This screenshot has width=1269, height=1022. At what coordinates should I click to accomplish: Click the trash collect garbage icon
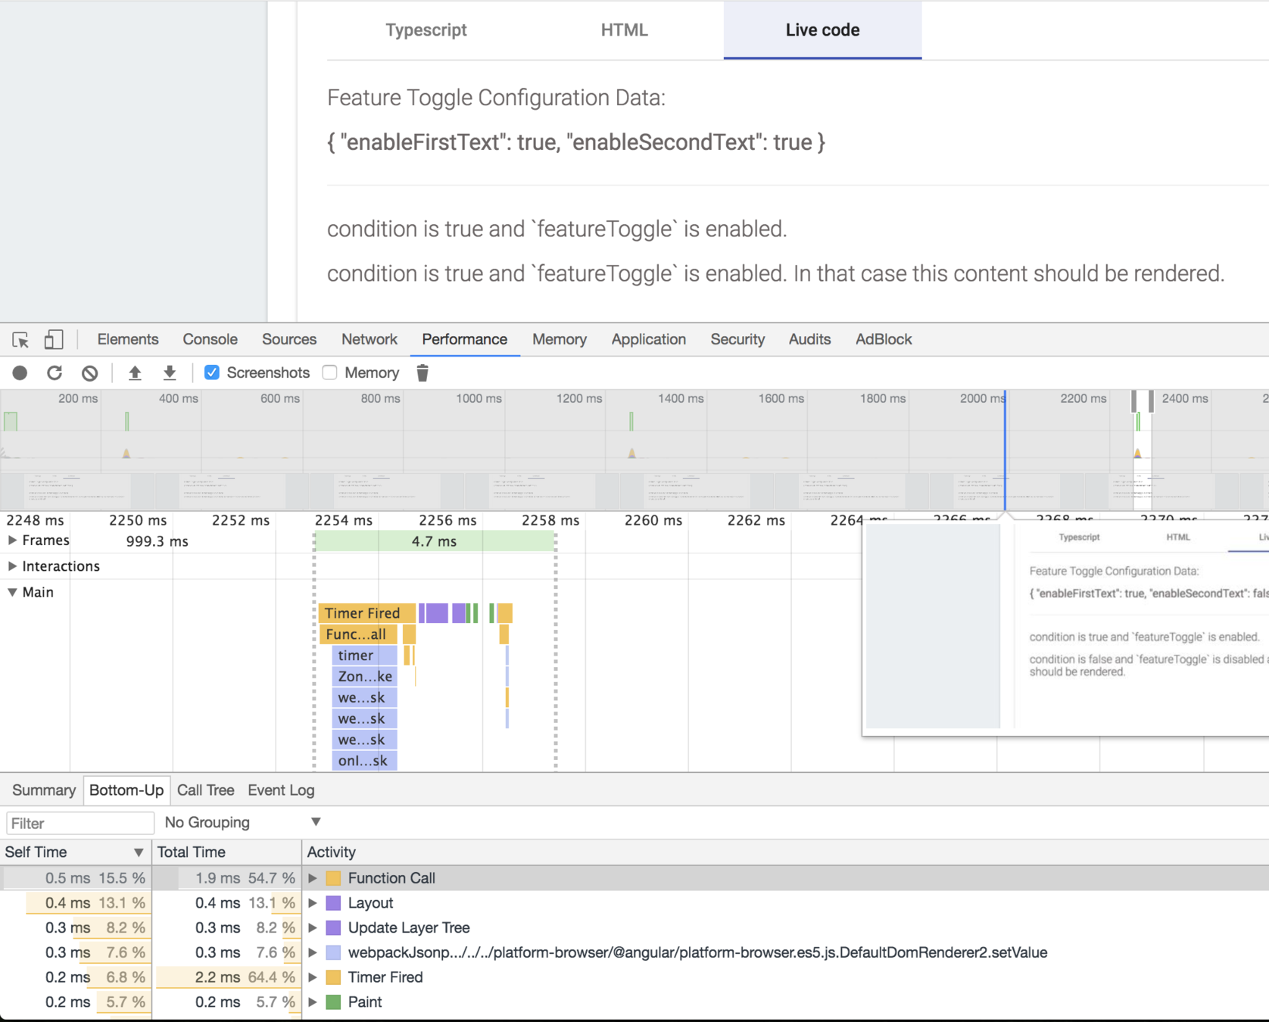point(422,372)
